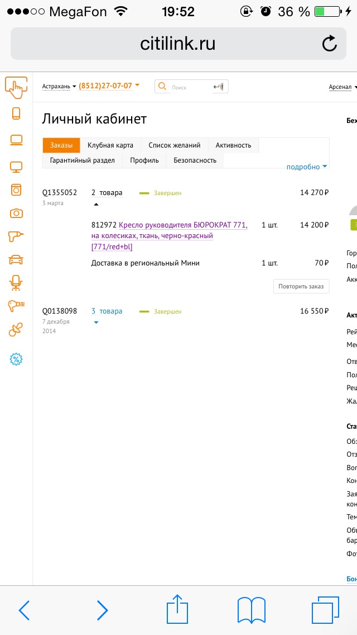This screenshot has width=357, height=635.
Task: Open the washing machine appliances icon
Action: coord(16,190)
